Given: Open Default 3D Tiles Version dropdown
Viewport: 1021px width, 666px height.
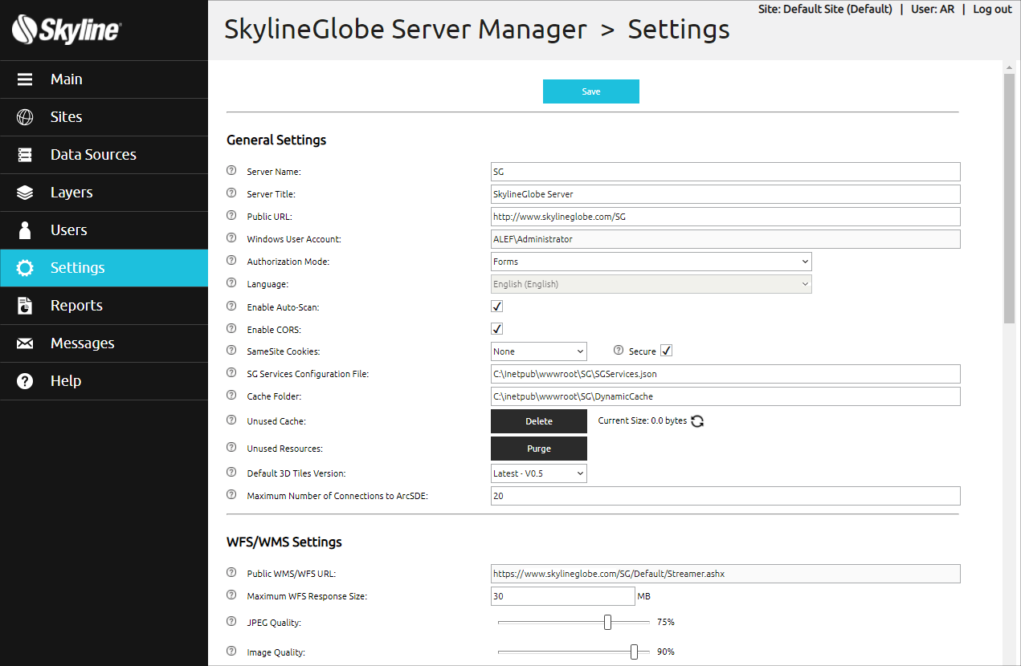Looking at the screenshot, I should click(x=539, y=473).
